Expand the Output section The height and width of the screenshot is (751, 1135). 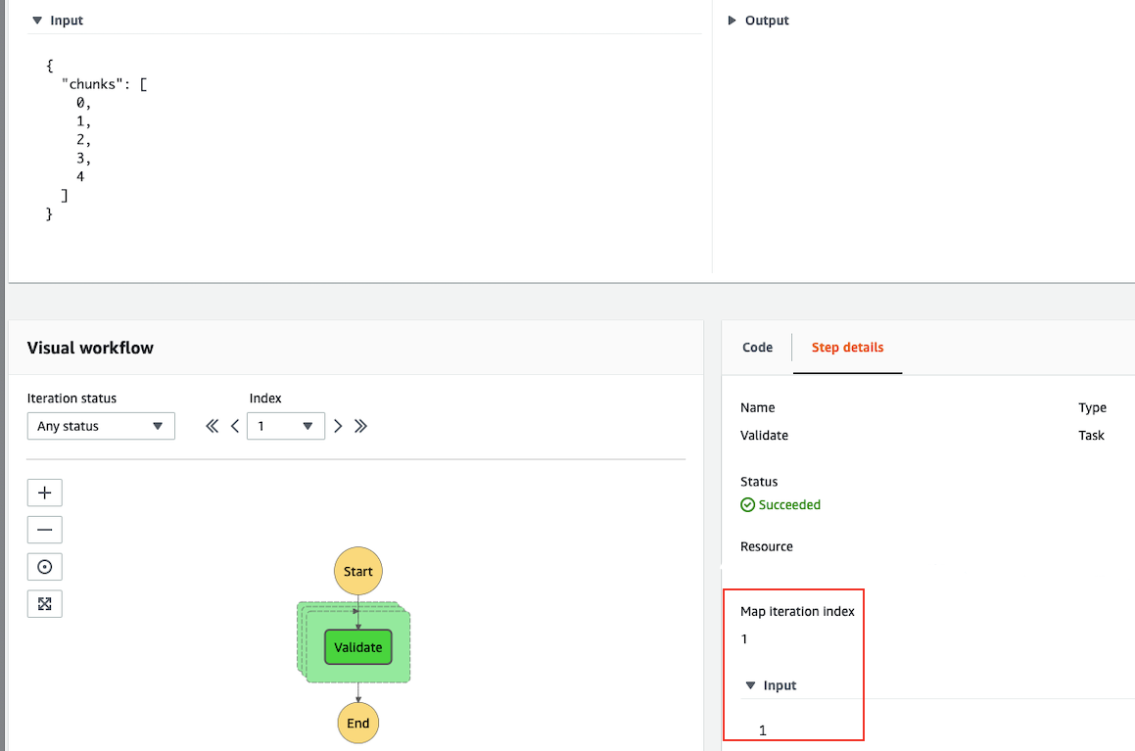click(x=731, y=20)
